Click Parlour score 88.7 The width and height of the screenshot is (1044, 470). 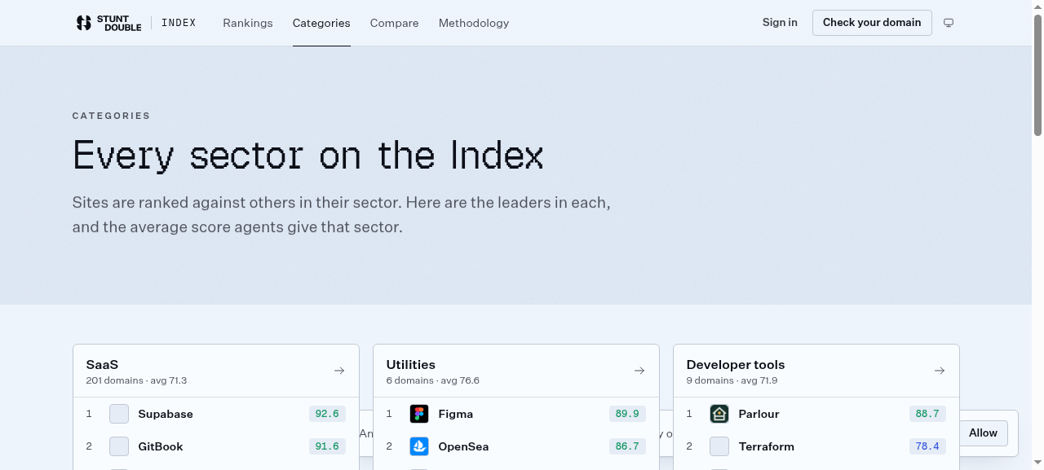[927, 414]
